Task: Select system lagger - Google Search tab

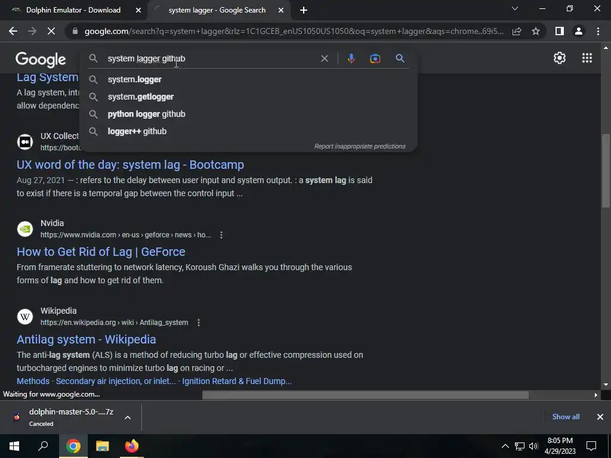Action: click(217, 10)
